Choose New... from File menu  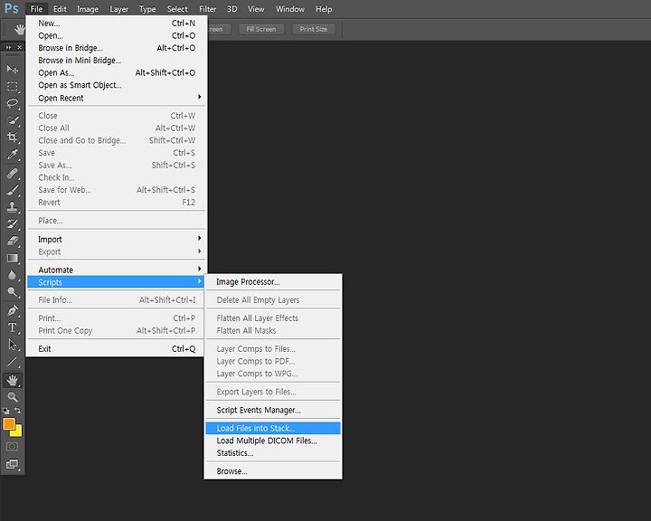(117, 24)
